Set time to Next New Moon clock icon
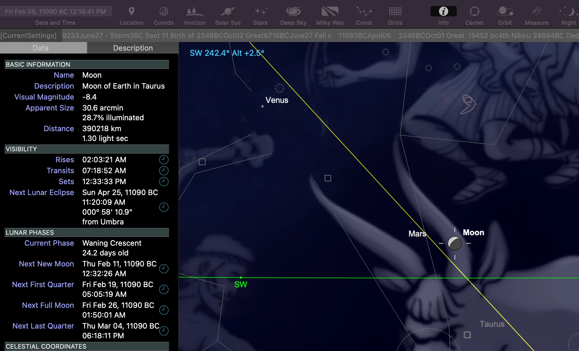 coord(164,269)
